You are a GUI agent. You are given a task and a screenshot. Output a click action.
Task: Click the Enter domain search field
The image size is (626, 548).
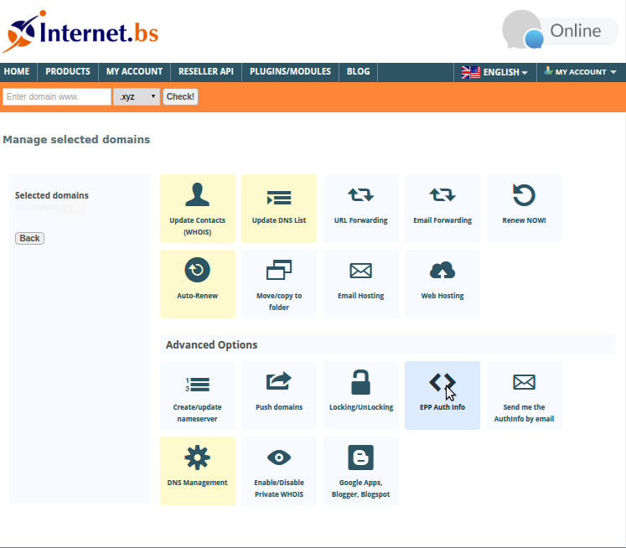(x=57, y=96)
